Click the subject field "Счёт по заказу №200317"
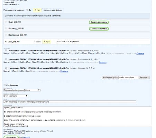 (x=70, y=102)
